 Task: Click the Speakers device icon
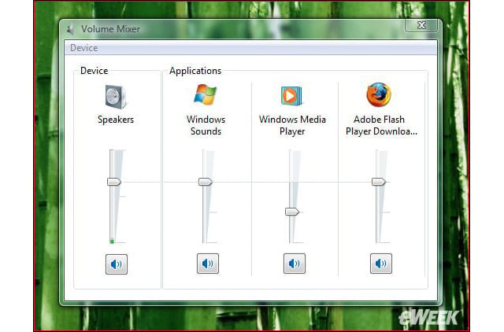[116, 97]
